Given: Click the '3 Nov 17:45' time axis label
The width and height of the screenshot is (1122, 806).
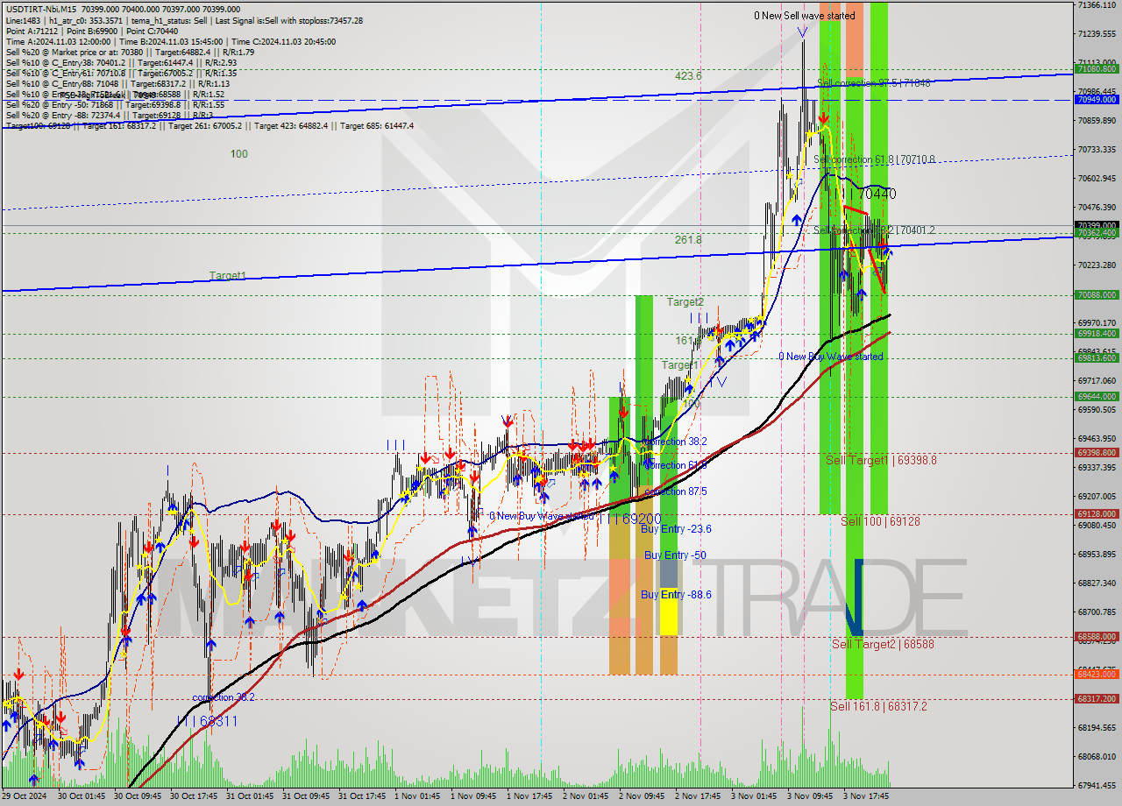Looking at the screenshot, I should (x=866, y=796).
